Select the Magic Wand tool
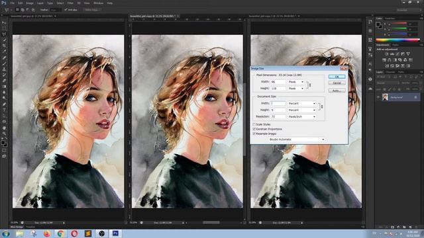 tap(4, 40)
